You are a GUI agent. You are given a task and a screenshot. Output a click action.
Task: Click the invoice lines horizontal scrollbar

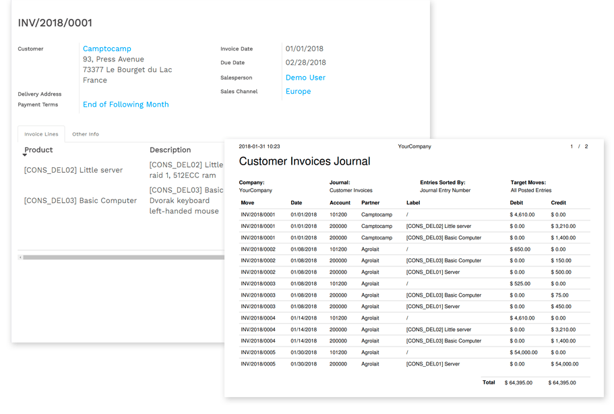[121, 257]
